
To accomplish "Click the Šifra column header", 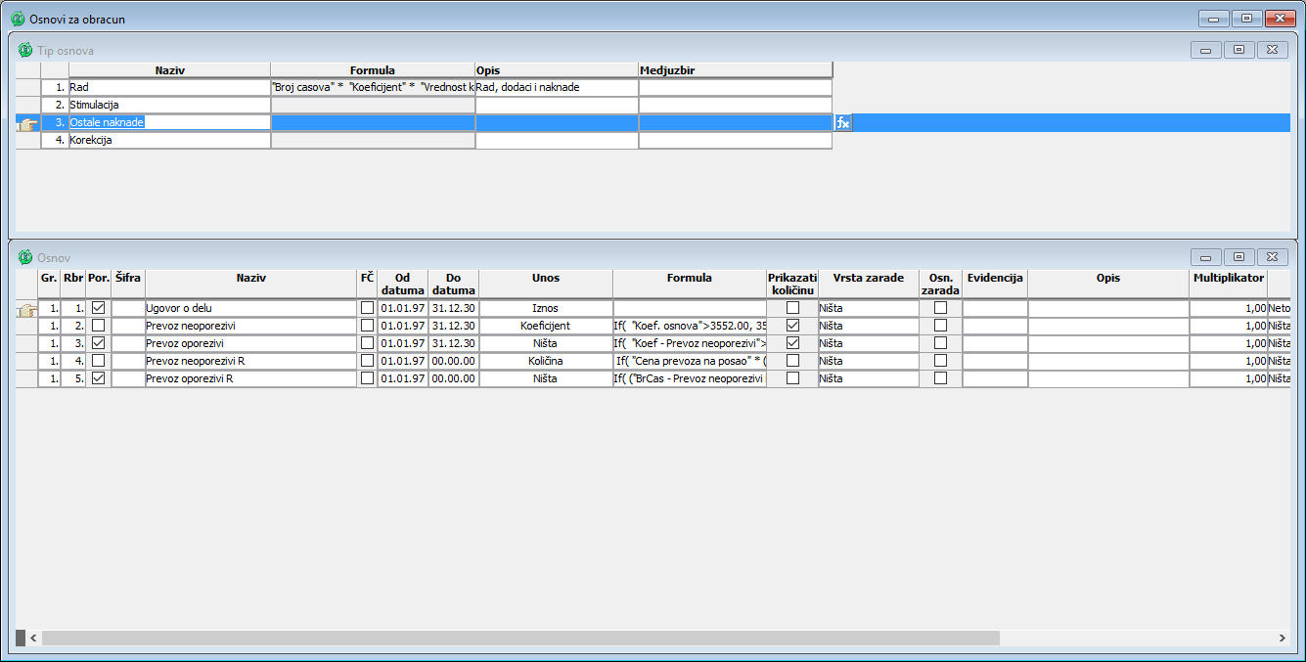I will (x=128, y=284).
